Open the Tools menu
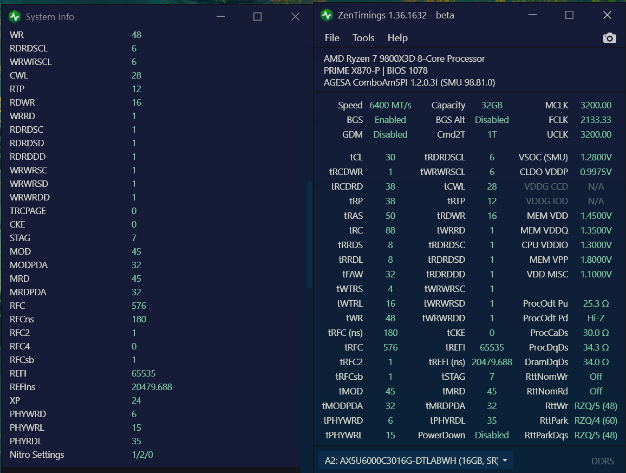Screen dimensions: 626x473 [x=363, y=38]
